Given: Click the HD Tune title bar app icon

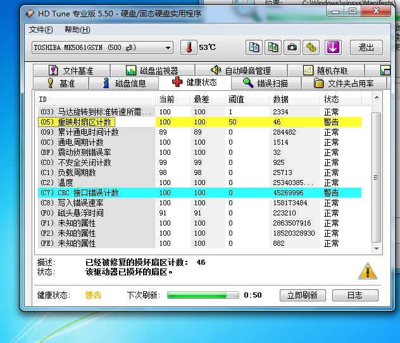Looking at the screenshot, I should (30, 13).
